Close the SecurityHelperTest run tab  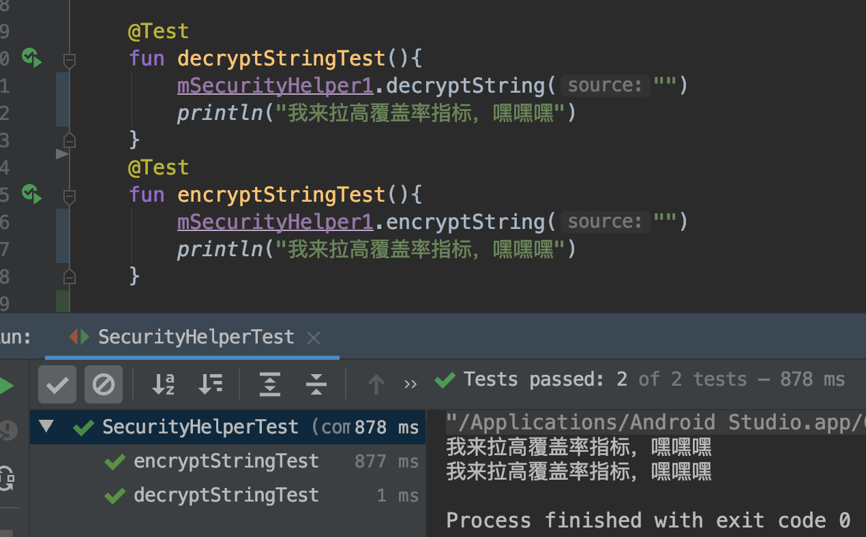point(314,337)
